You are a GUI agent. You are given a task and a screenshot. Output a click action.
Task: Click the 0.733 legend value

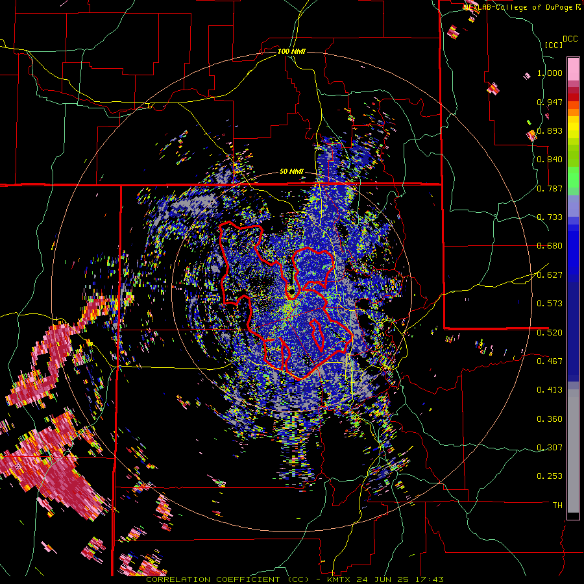click(x=550, y=217)
